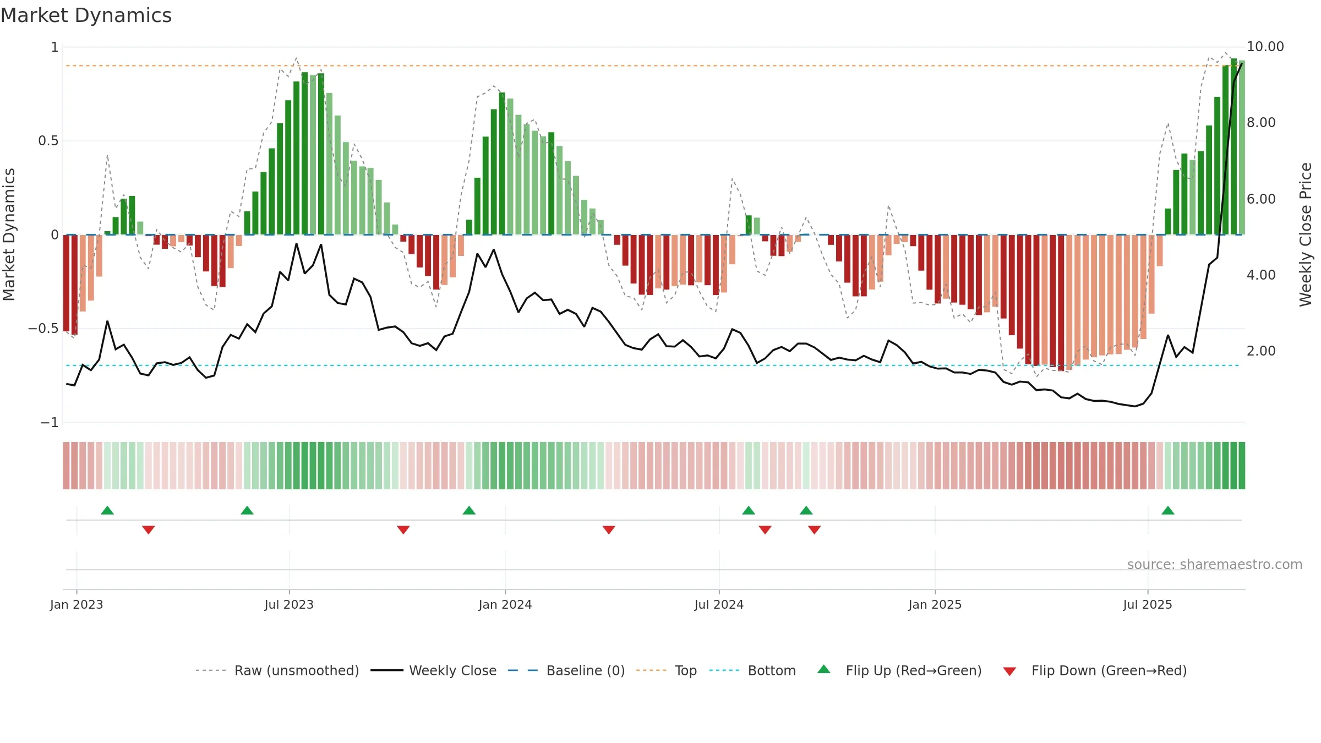The width and height of the screenshot is (1321, 743).
Task: Click the right axis tick label 2.00
Action: coord(1261,351)
